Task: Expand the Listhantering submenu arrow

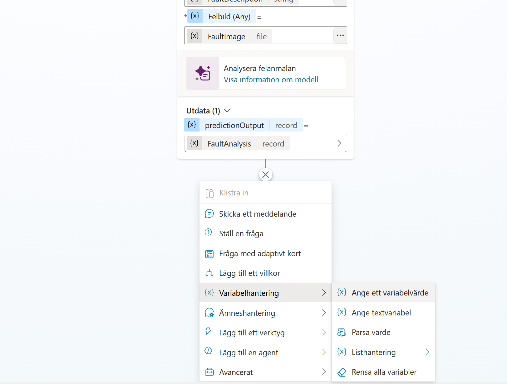Action: point(427,352)
